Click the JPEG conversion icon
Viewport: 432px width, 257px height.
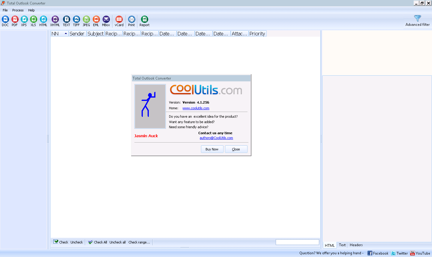click(x=86, y=20)
